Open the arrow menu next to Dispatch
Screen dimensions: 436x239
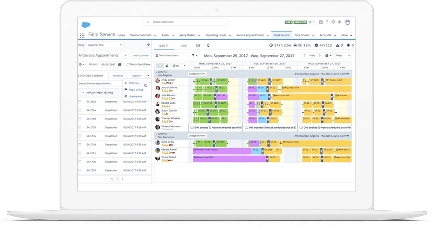click(x=148, y=76)
